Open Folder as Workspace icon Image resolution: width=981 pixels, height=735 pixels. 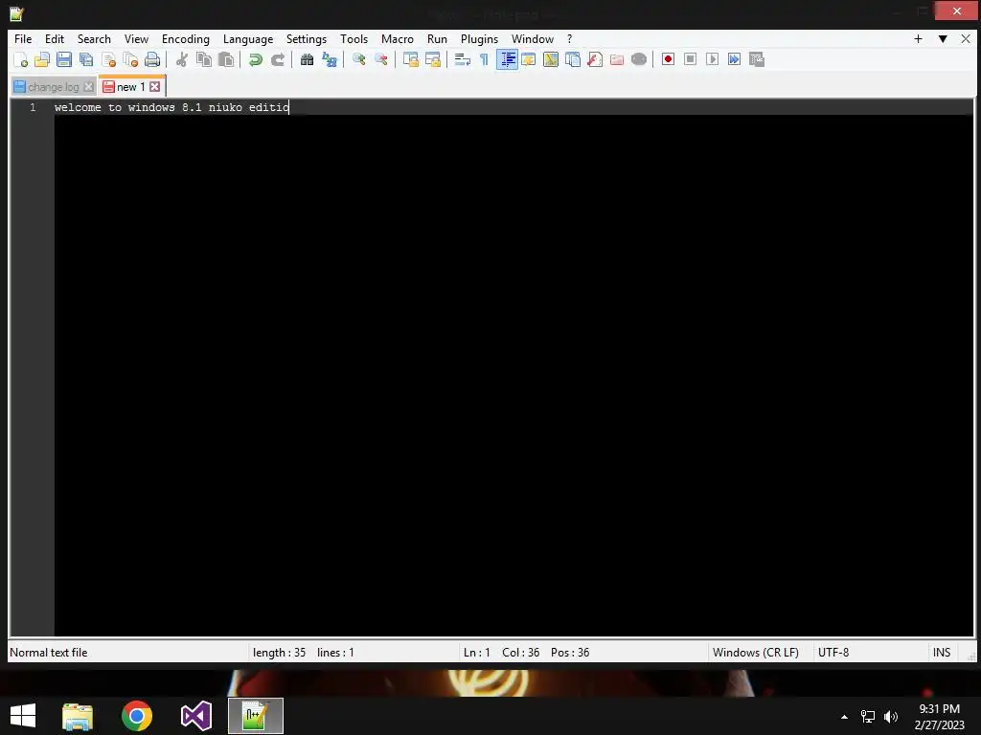617,59
